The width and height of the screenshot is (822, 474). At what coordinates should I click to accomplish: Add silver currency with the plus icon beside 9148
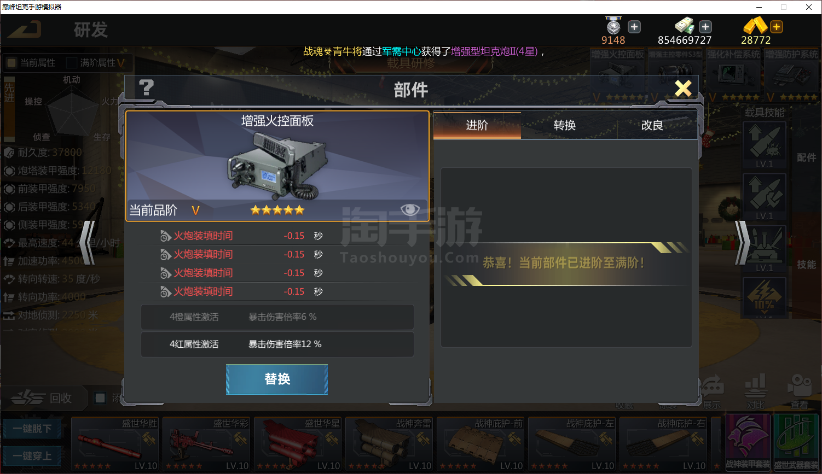point(634,27)
